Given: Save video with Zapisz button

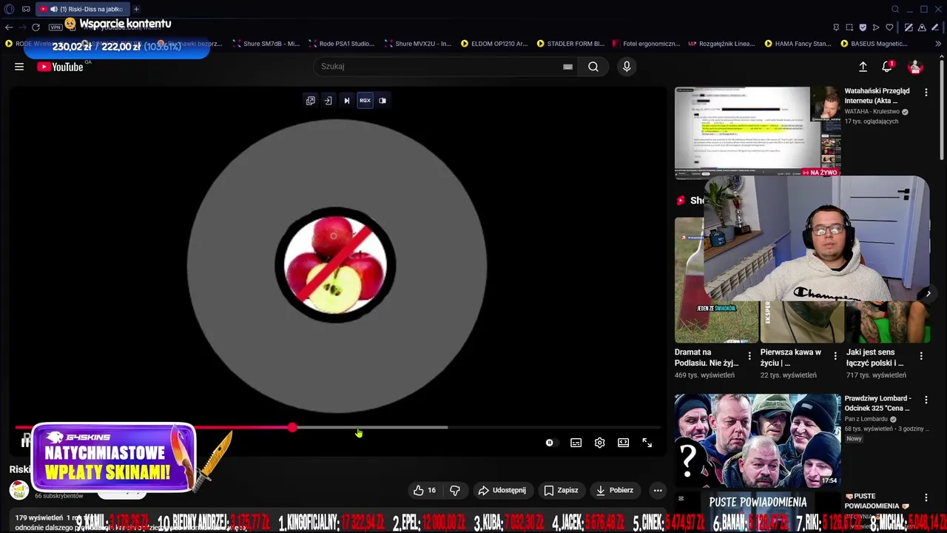Looking at the screenshot, I should pyautogui.click(x=561, y=490).
